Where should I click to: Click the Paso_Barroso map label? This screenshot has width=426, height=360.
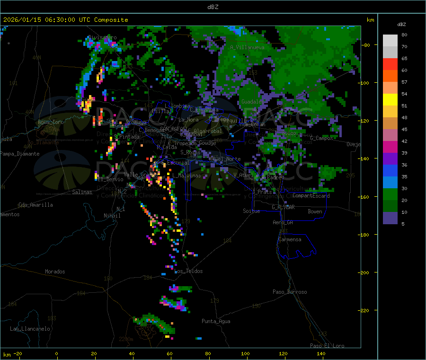tap(290, 292)
